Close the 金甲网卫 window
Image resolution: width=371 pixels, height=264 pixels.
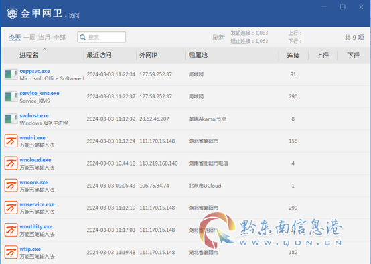pos(361,7)
